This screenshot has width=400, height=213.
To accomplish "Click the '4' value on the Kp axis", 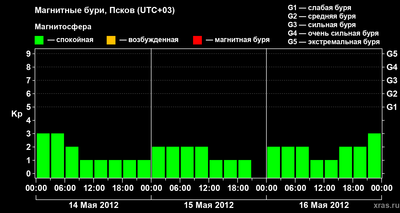I will tap(29, 120).
